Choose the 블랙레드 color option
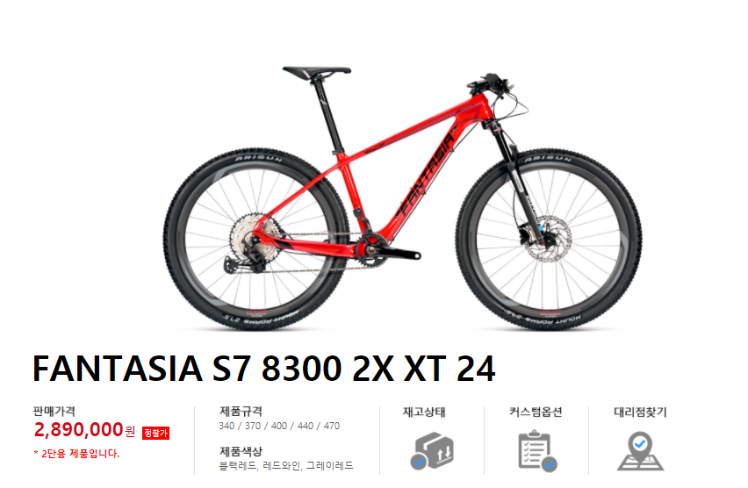The image size is (748, 488). (x=238, y=465)
